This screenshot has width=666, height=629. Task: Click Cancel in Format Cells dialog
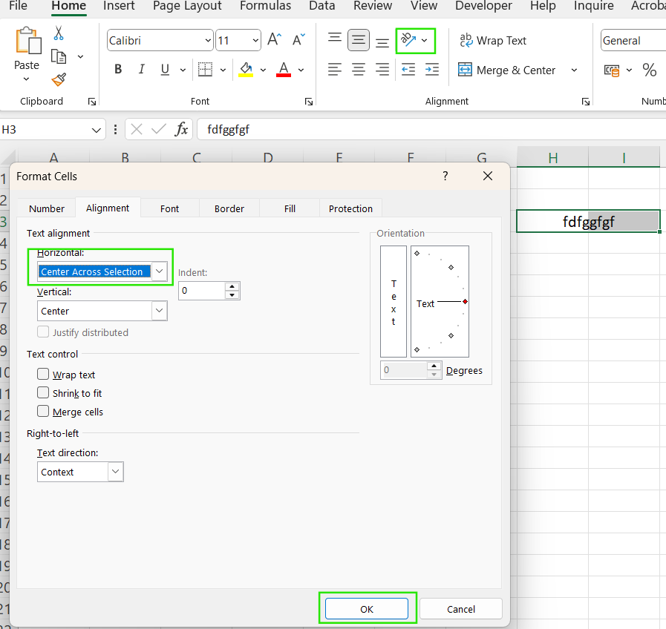461,609
